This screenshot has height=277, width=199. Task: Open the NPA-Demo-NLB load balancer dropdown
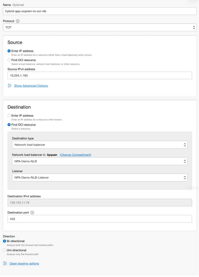[99, 161]
